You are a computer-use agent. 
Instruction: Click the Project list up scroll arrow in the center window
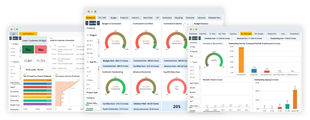pos(99,40)
